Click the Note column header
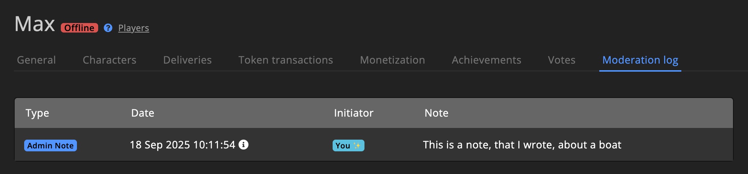The height and width of the screenshot is (174, 748). click(436, 113)
